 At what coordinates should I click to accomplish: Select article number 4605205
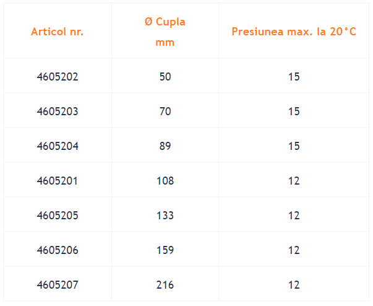coord(58,216)
